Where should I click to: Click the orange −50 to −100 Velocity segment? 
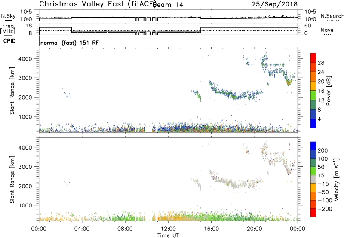click(x=313, y=196)
